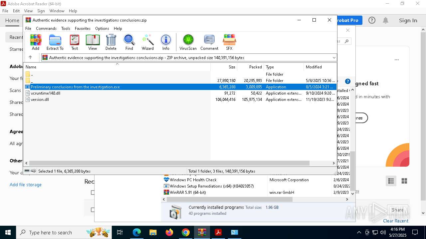Open the WinRAR Help menu

tap(118, 29)
